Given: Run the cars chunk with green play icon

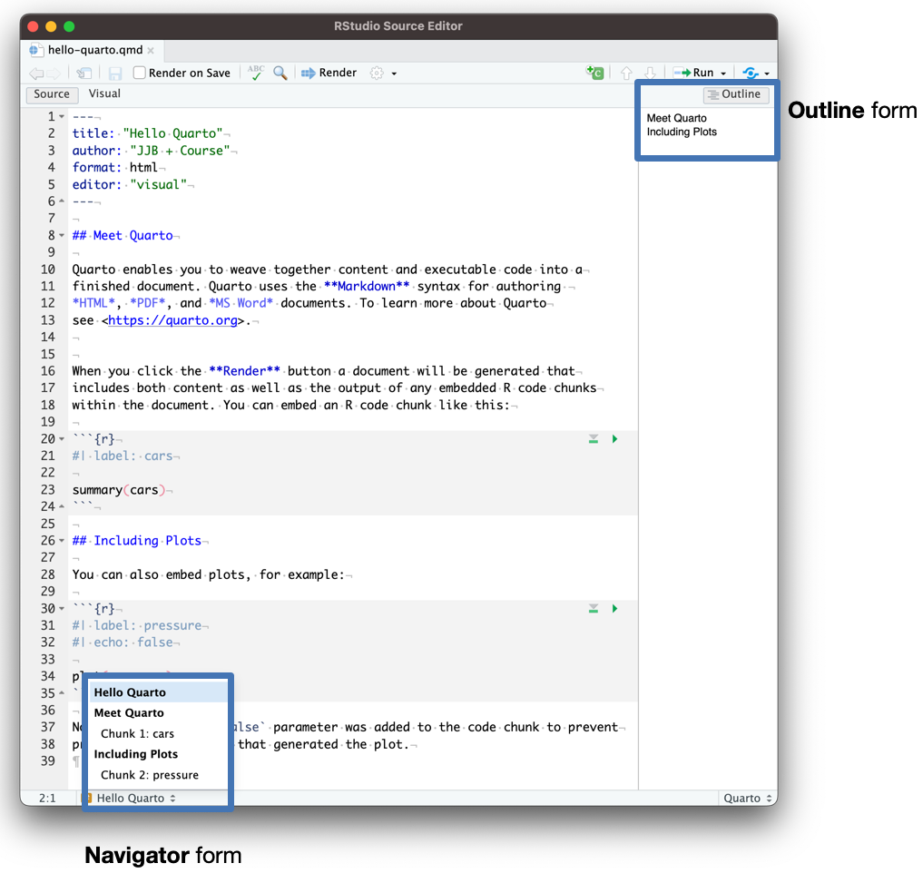Looking at the screenshot, I should coord(614,439).
